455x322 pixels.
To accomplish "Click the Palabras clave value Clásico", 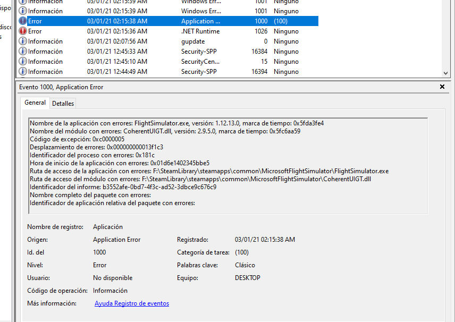I will (245, 265).
